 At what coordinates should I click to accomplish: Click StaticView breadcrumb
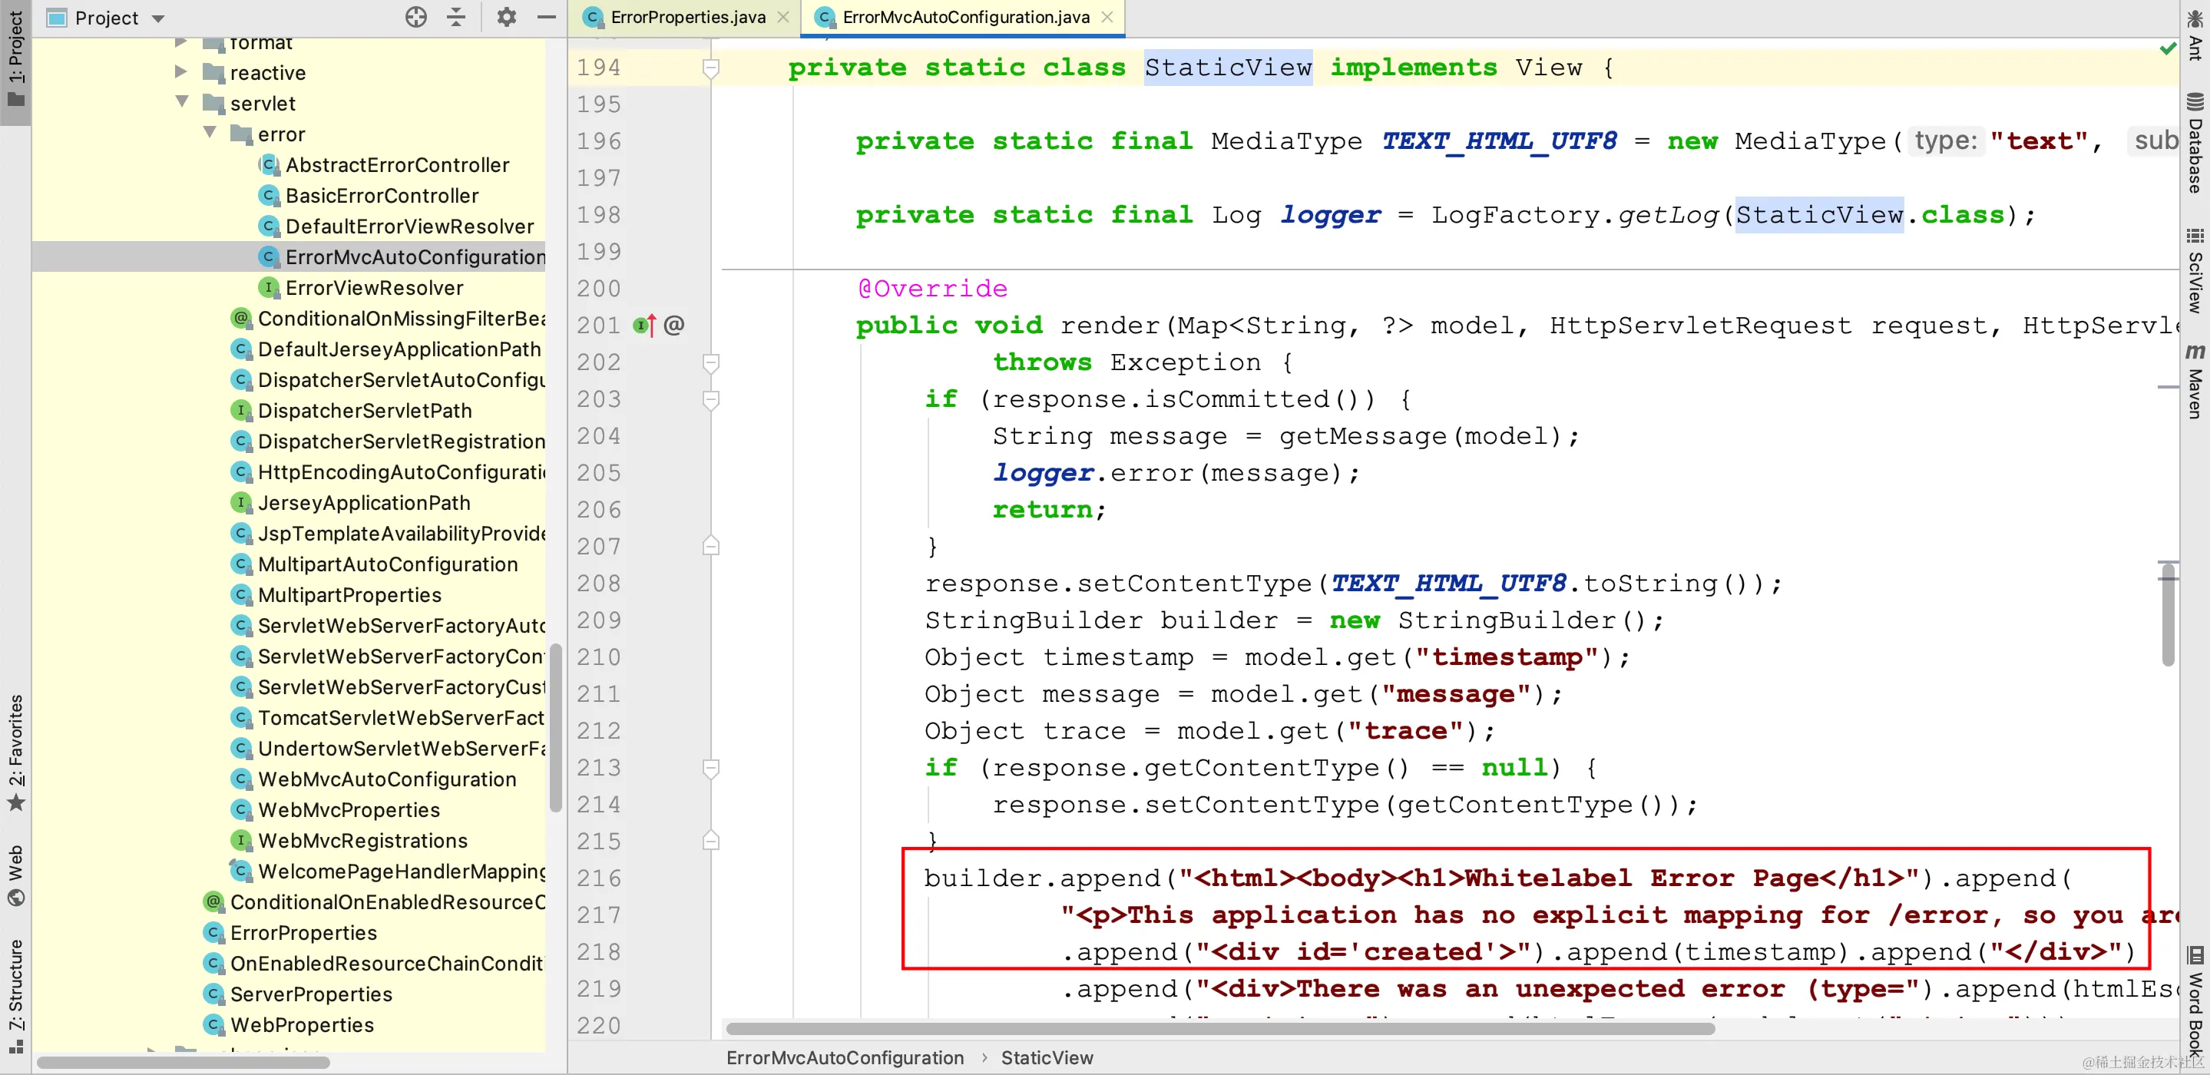point(1047,1058)
